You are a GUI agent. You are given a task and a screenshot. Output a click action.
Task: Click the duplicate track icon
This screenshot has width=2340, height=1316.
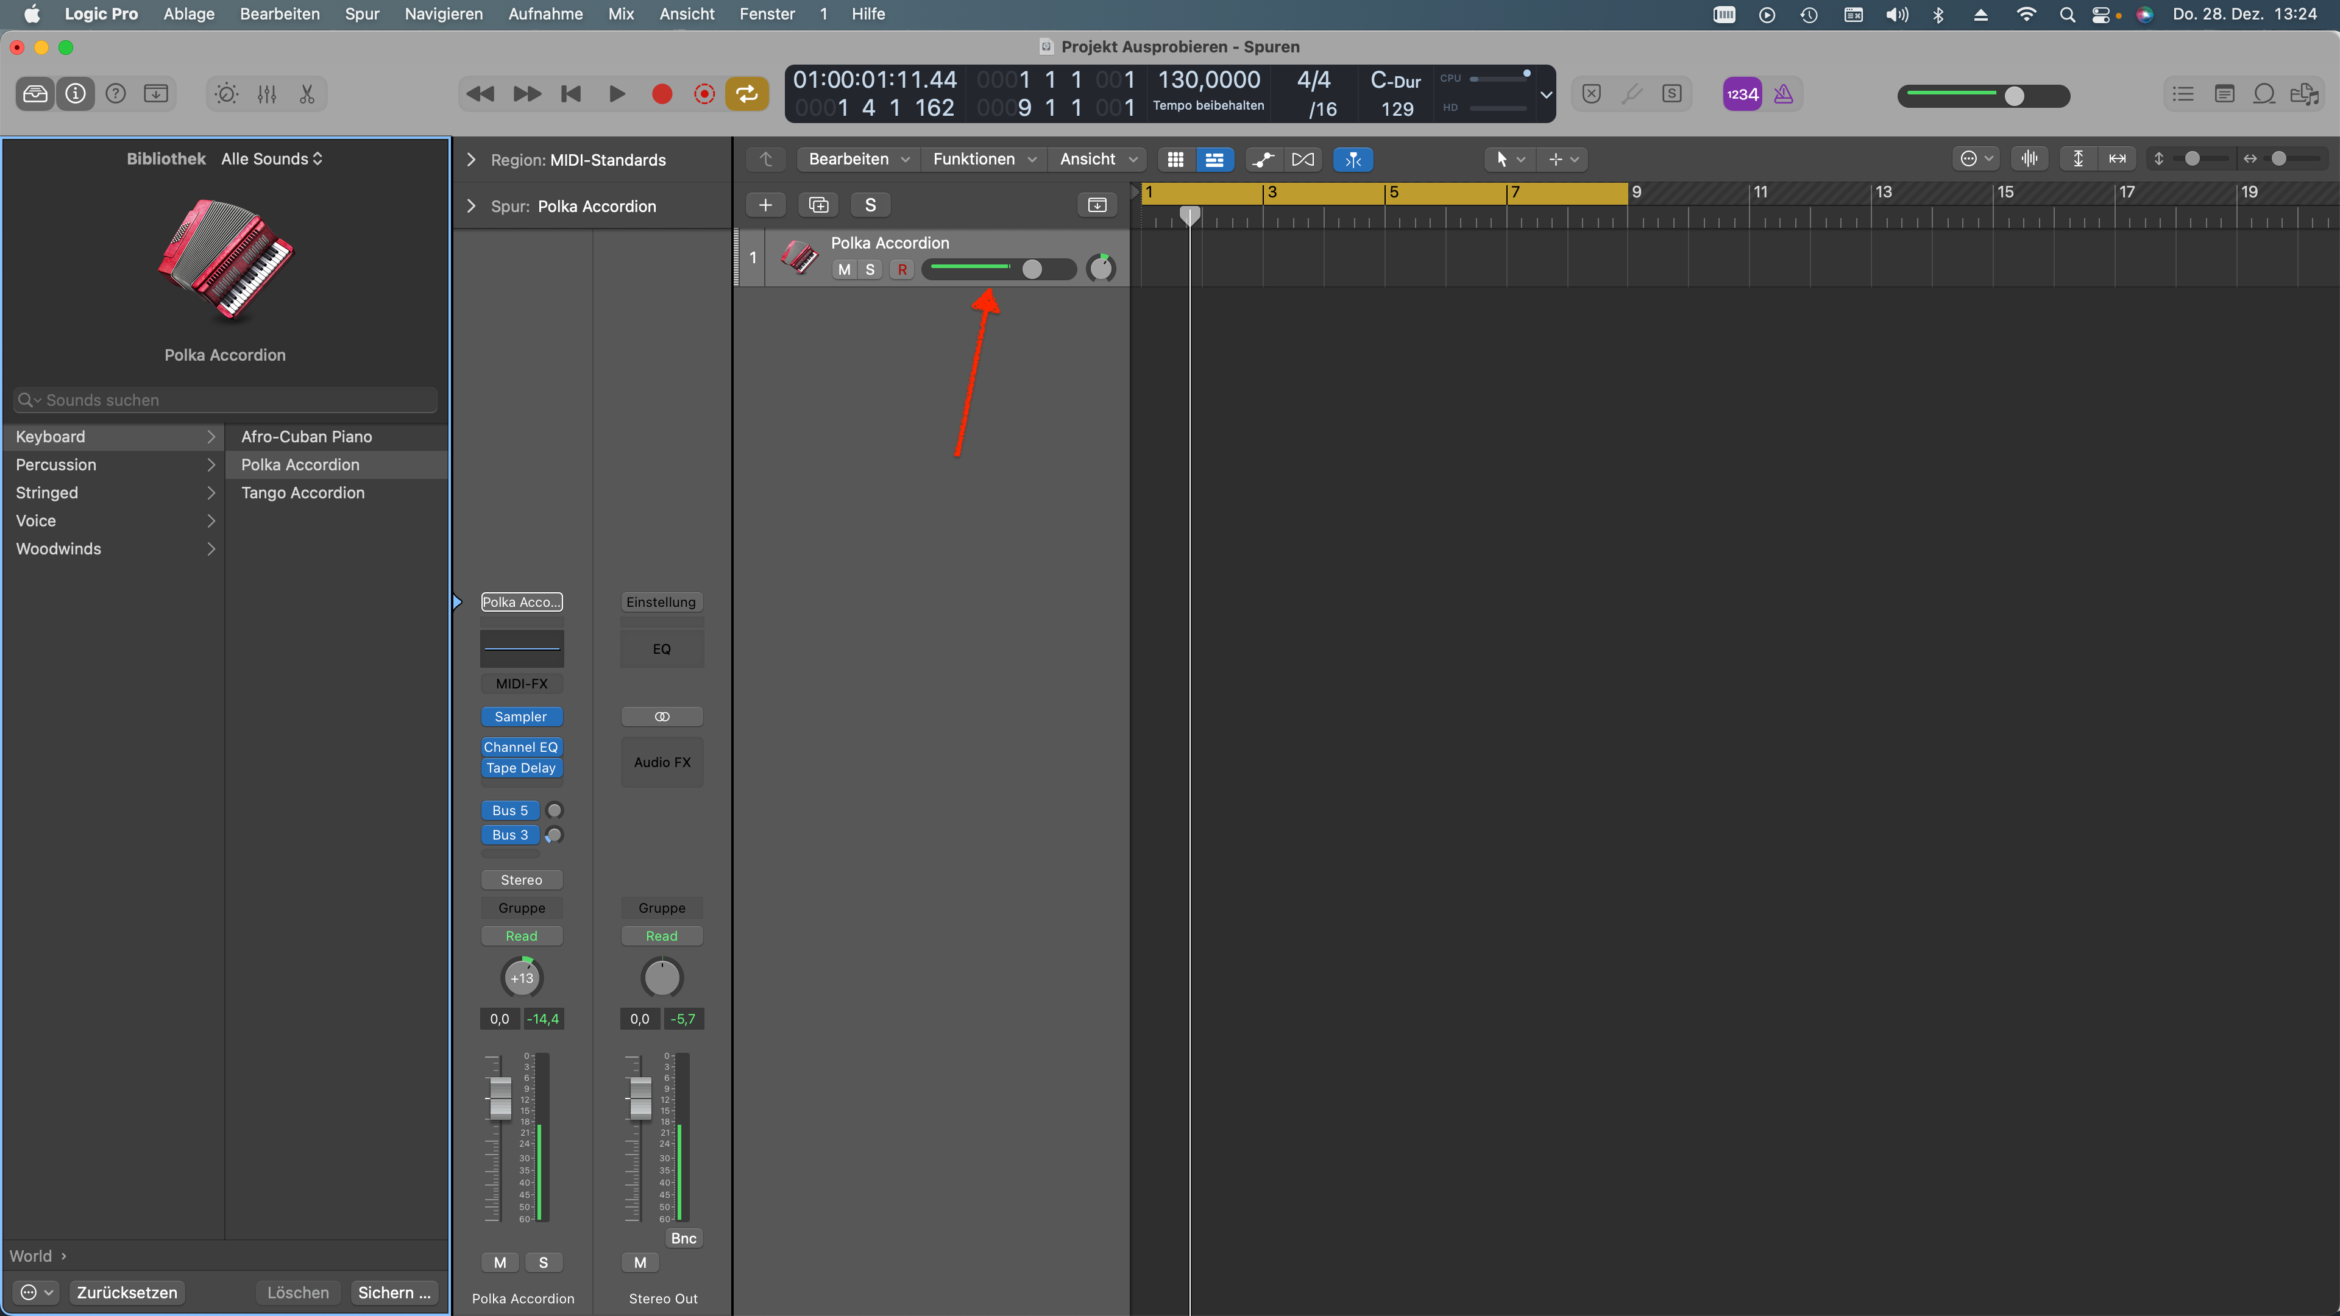(818, 205)
